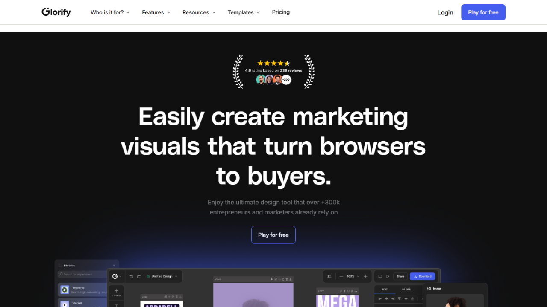Expand the 'Who is it for?' menu
Screen dimensions: 547x307
tap(110, 12)
